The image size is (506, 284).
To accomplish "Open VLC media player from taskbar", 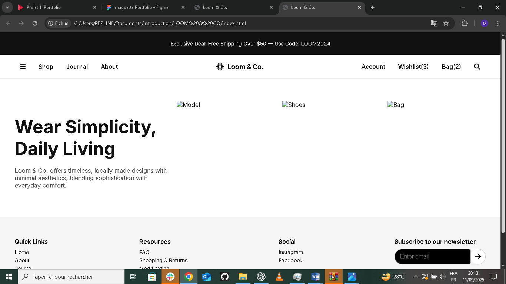I will tap(279, 277).
